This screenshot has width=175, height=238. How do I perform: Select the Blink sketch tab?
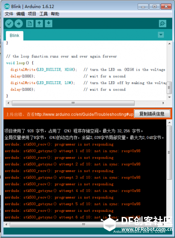coord(15,36)
